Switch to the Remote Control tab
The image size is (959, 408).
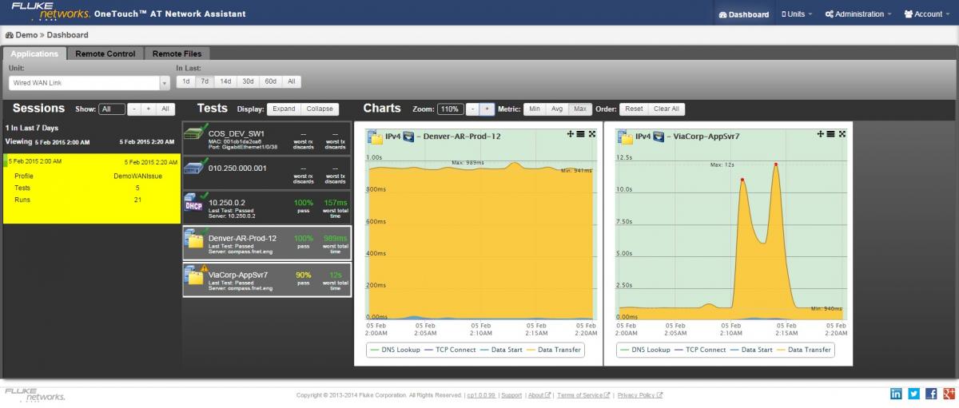pos(105,53)
